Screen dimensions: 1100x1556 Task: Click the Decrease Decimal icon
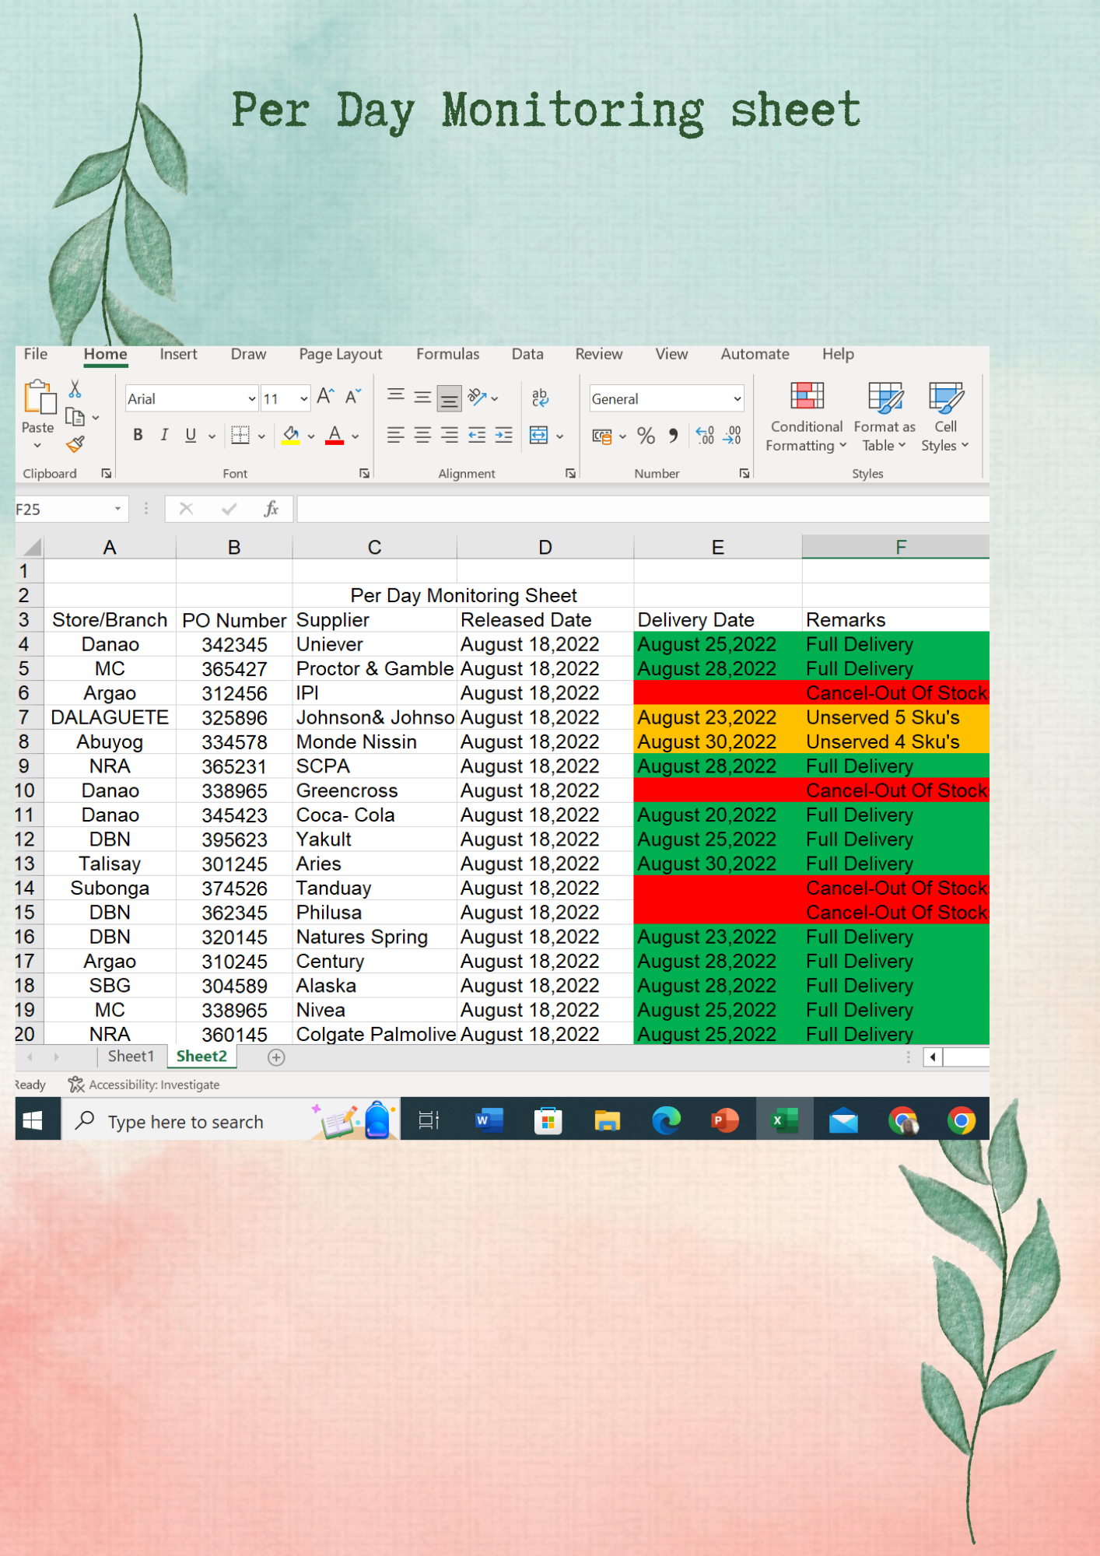pyautogui.click(x=732, y=436)
